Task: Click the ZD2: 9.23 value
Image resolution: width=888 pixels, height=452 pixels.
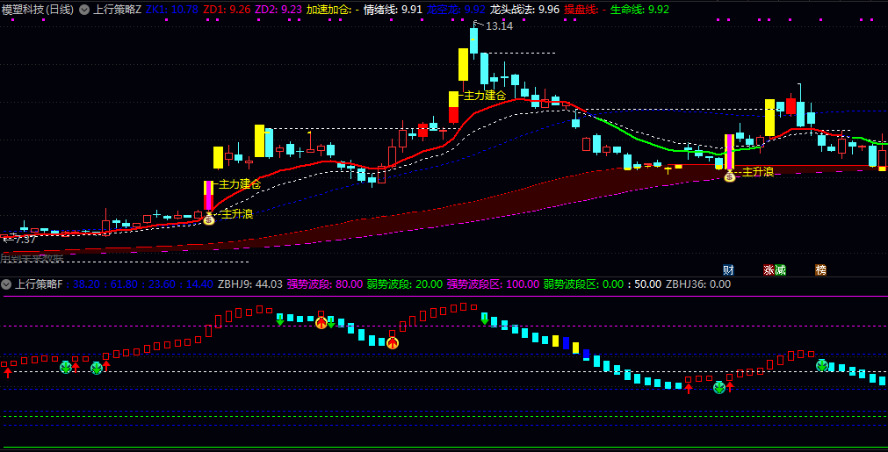Action: click(278, 10)
